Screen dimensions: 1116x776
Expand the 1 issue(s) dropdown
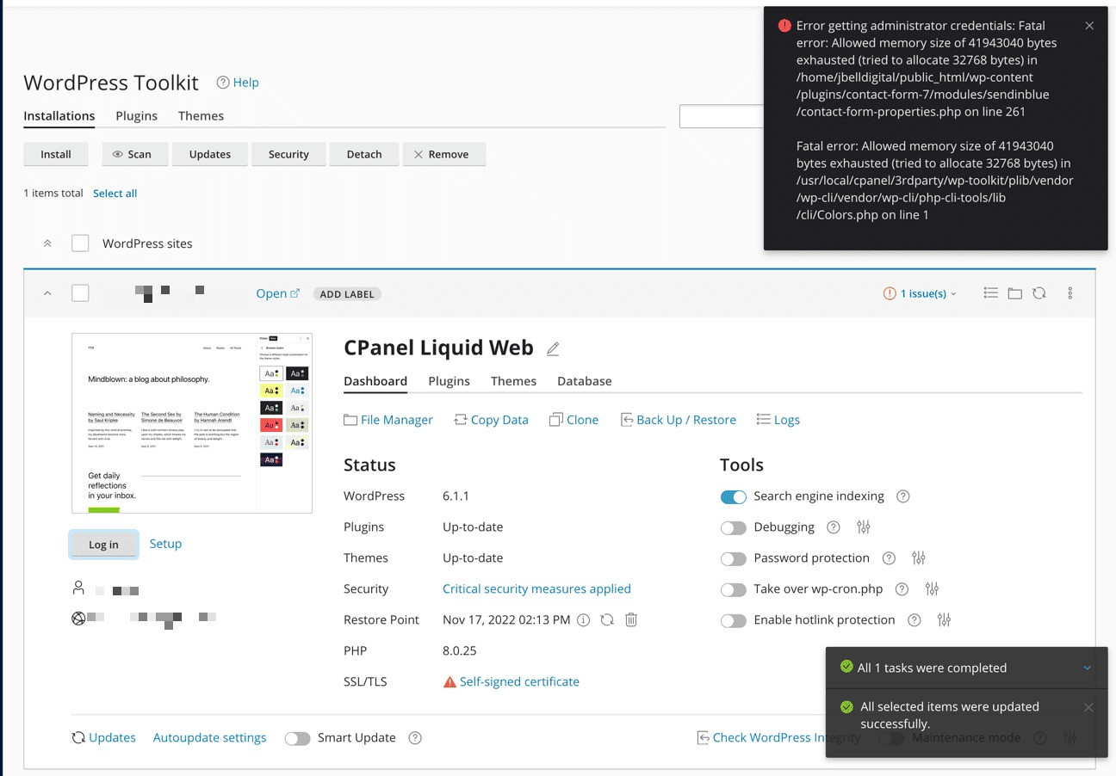click(921, 293)
